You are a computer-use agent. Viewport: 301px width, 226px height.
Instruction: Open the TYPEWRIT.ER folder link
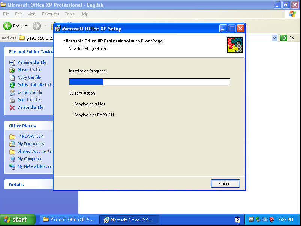tap(30, 136)
